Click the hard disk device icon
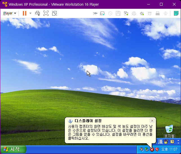The width and height of the screenshot is (181, 154). tap(102, 13)
